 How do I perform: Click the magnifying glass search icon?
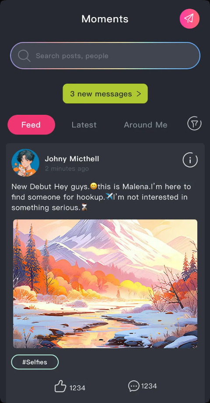tap(24, 56)
